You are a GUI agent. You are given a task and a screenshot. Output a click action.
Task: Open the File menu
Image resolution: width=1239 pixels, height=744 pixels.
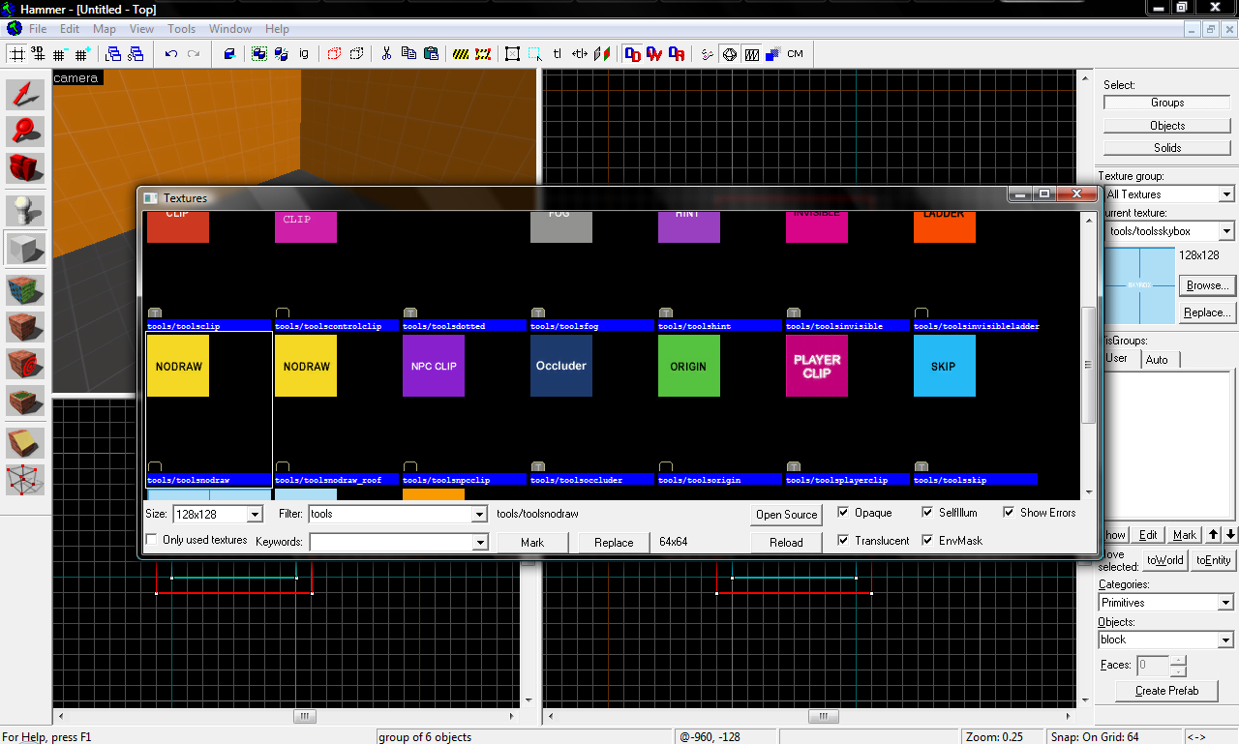click(38, 29)
